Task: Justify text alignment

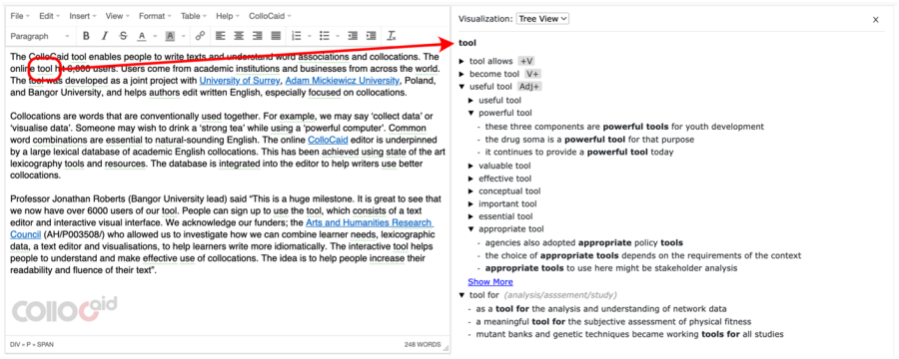Action: coord(276,36)
